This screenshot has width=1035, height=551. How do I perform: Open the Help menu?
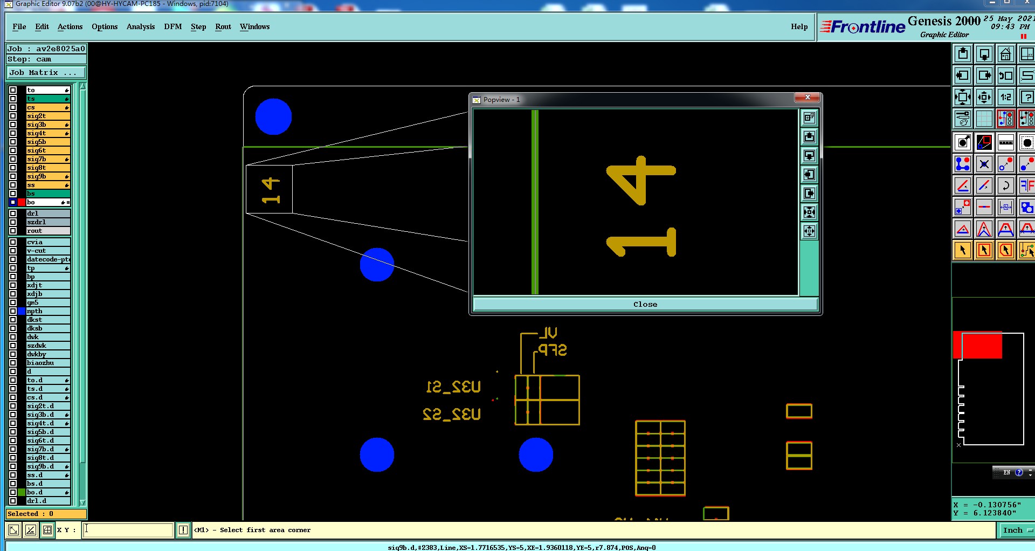pyautogui.click(x=799, y=26)
